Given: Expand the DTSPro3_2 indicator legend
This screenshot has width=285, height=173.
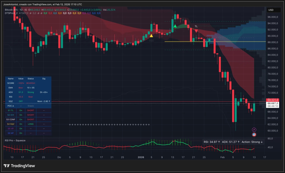Looking at the screenshot, I should click(x=11, y=13).
